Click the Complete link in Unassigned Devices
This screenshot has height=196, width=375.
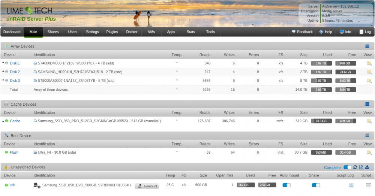(332, 168)
